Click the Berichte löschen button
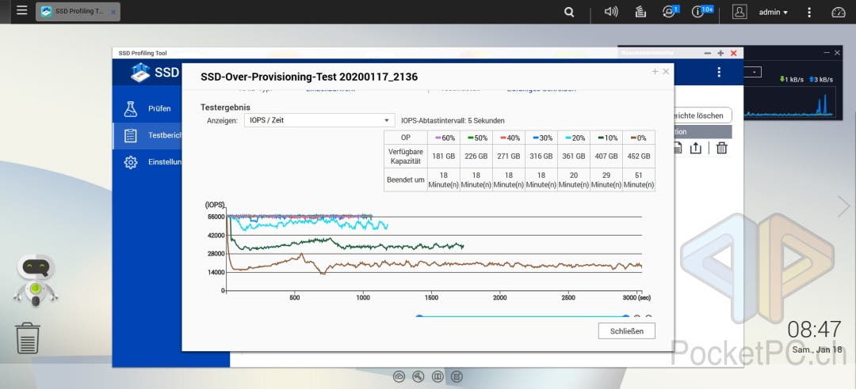The height and width of the screenshot is (389, 856). pyautogui.click(x=703, y=115)
